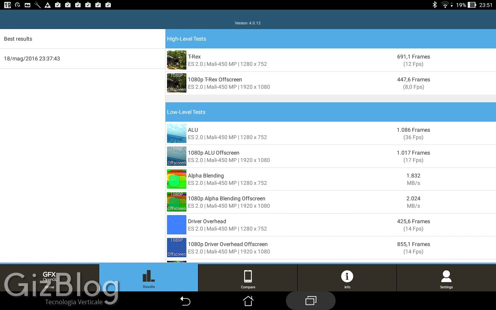Image resolution: width=496 pixels, height=310 pixels.
Task: Tap the recent apps button
Action: click(x=311, y=301)
